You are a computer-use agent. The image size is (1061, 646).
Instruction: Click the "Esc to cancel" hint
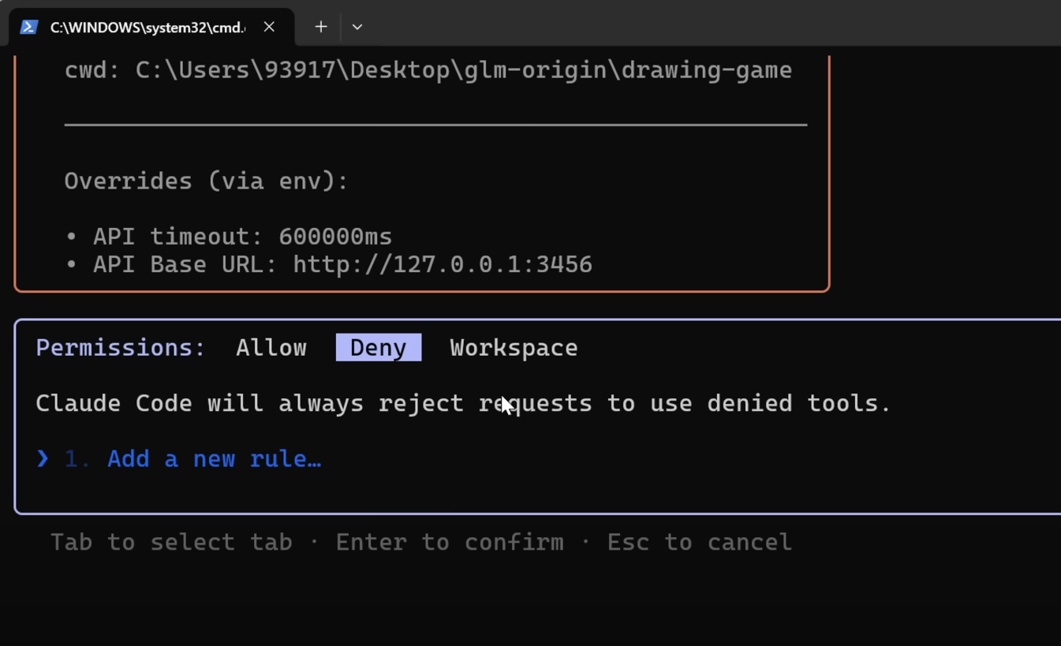700,543
